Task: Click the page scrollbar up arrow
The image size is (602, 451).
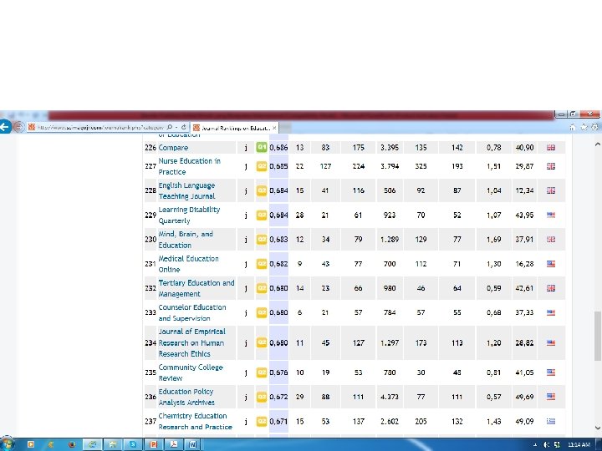Action: pyautogui.click(x=597, y=144)
